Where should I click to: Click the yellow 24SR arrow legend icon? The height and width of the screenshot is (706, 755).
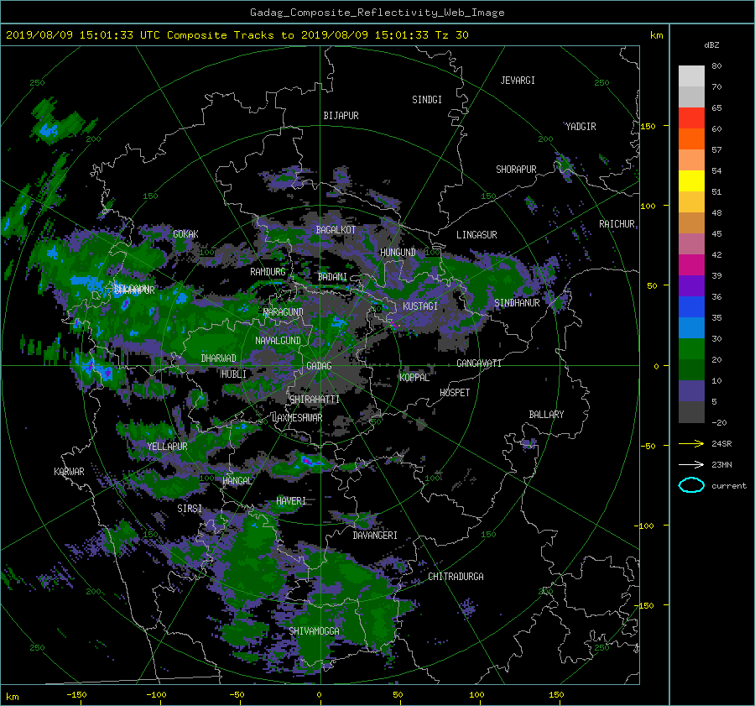691,443
